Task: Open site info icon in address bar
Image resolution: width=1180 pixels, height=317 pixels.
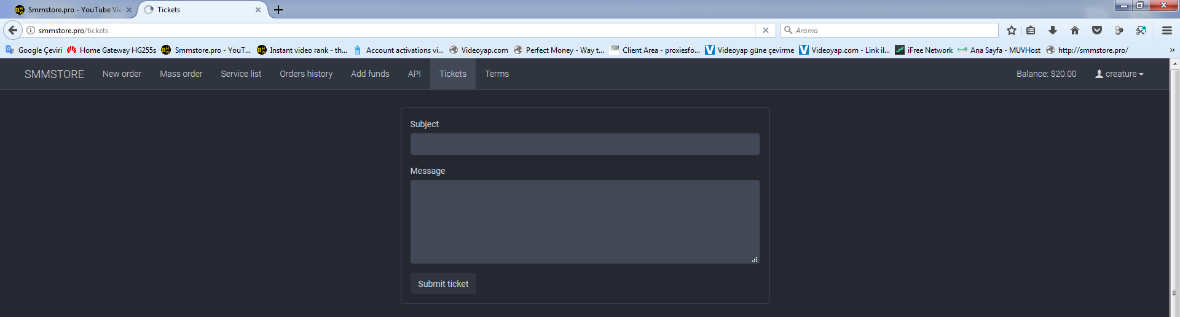Action: click(31, 30)
